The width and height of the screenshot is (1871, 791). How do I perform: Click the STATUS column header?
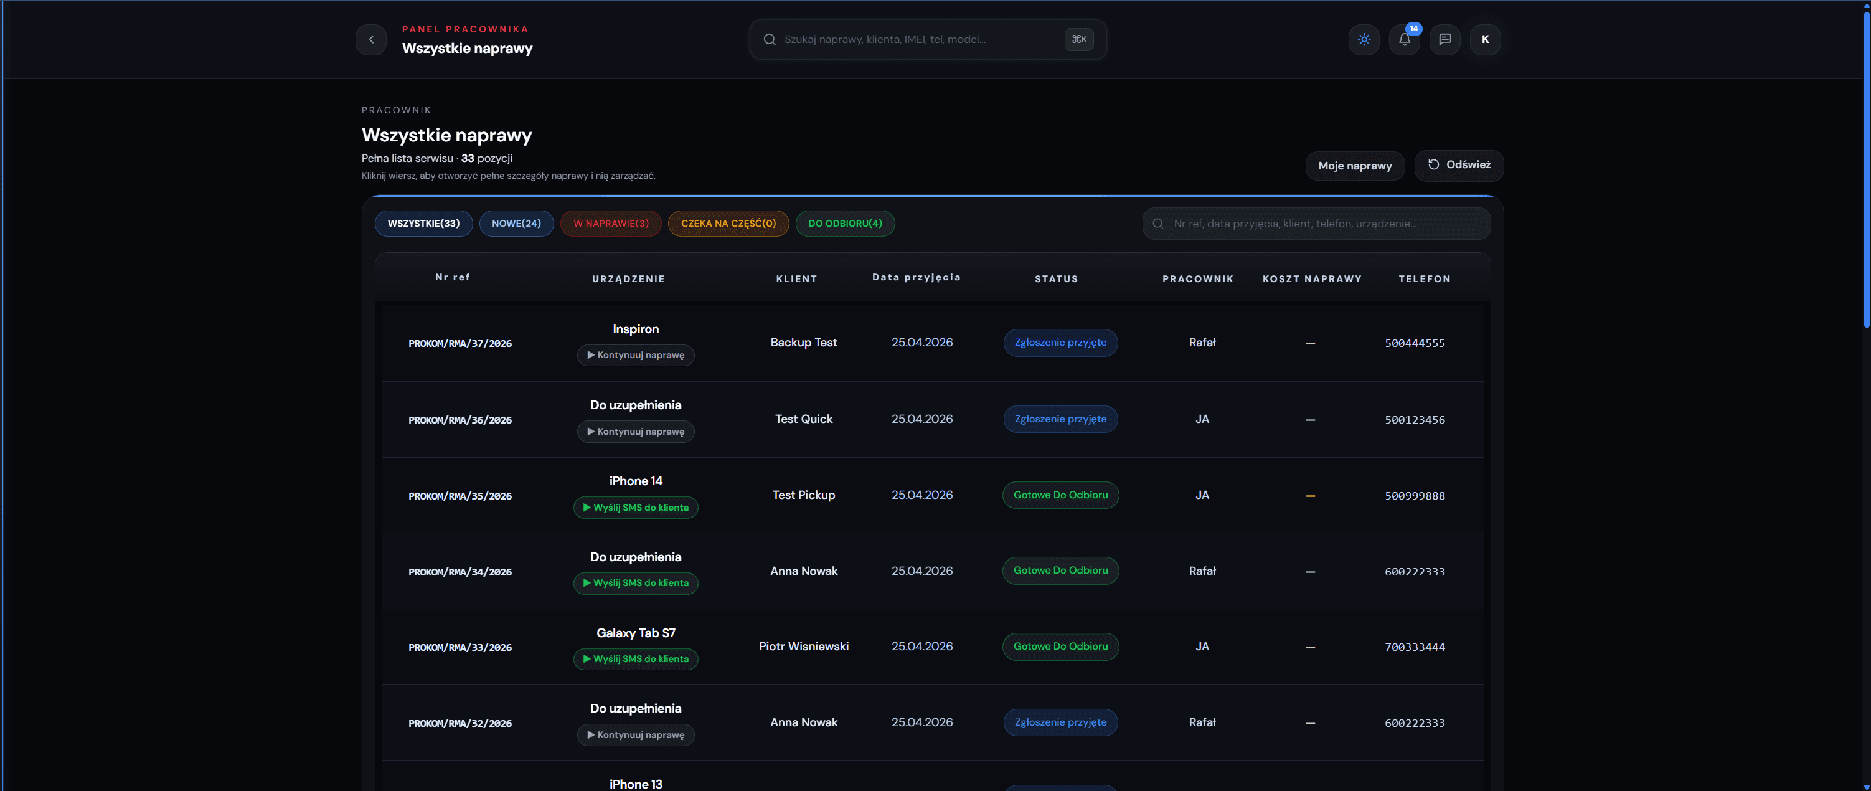[x=1056, y=279]
